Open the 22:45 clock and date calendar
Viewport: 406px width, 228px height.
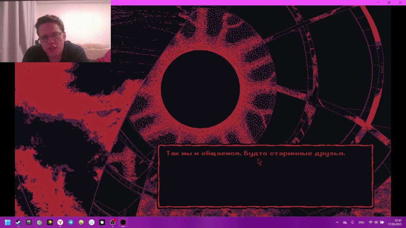pyautogui.click(x=395, y=222)
